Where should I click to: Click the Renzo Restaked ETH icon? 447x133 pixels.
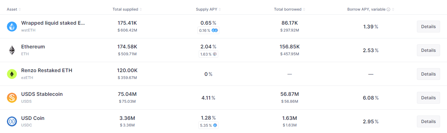click(x=12, y=74)
